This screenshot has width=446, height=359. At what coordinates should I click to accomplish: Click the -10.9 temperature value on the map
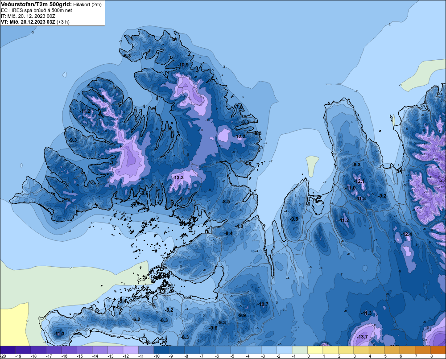[183, 65]
